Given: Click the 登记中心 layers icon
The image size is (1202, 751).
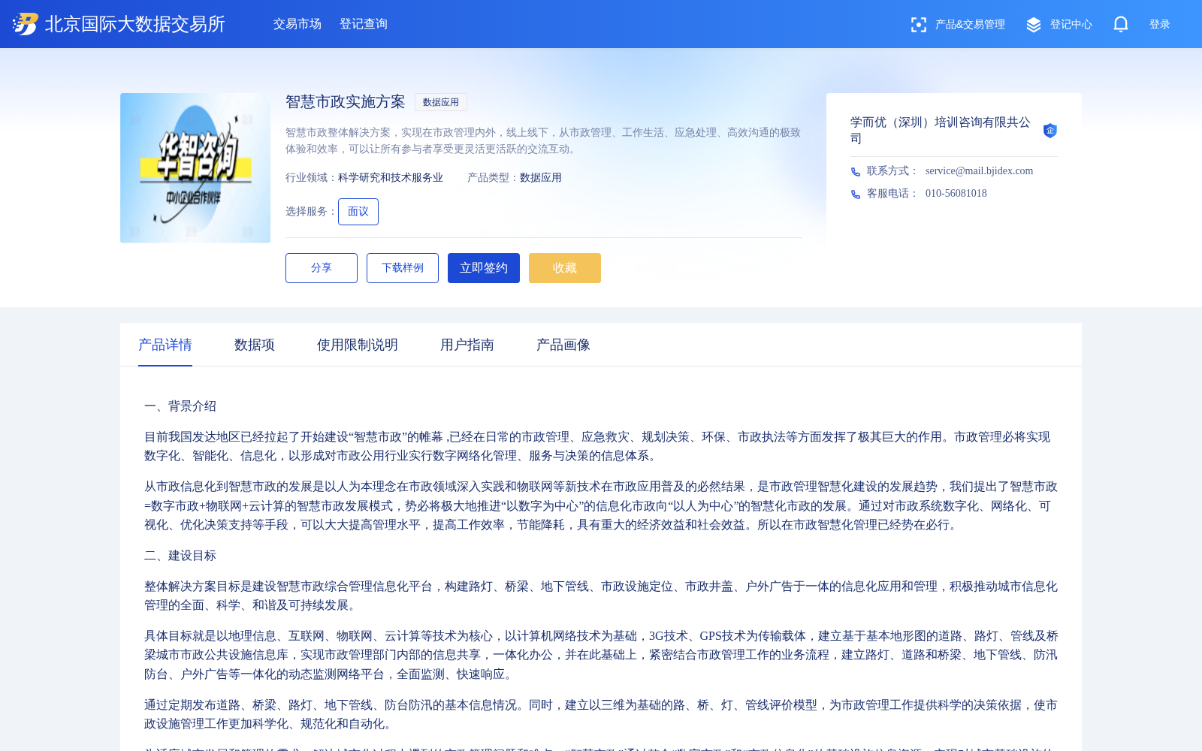Looking at the screenshot, I should click(x=1034, y=25).
